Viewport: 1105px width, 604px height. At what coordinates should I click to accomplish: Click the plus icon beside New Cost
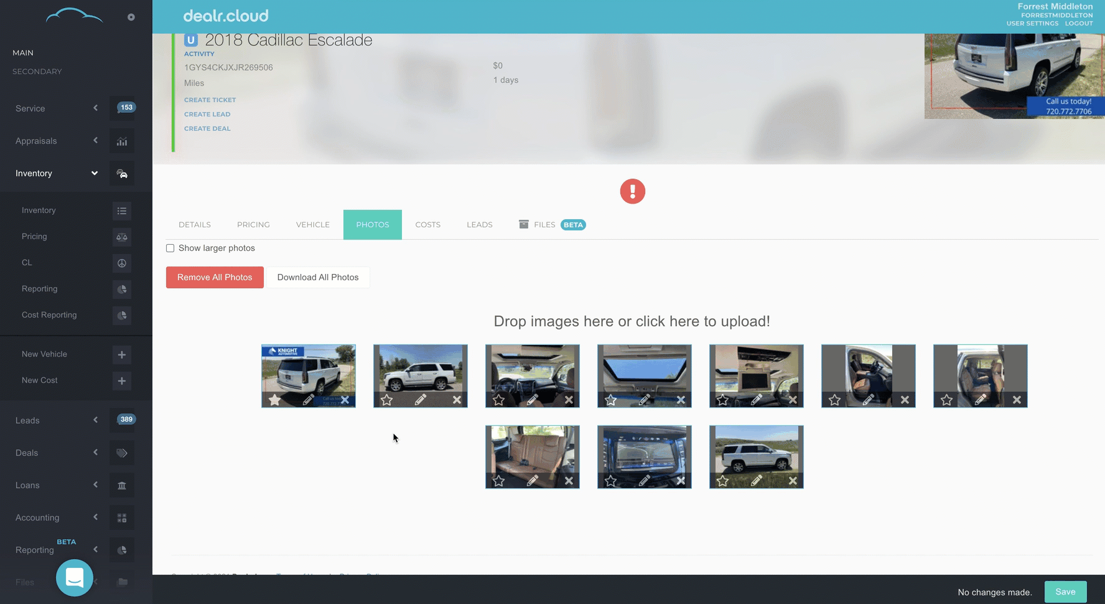coord(122,381)
